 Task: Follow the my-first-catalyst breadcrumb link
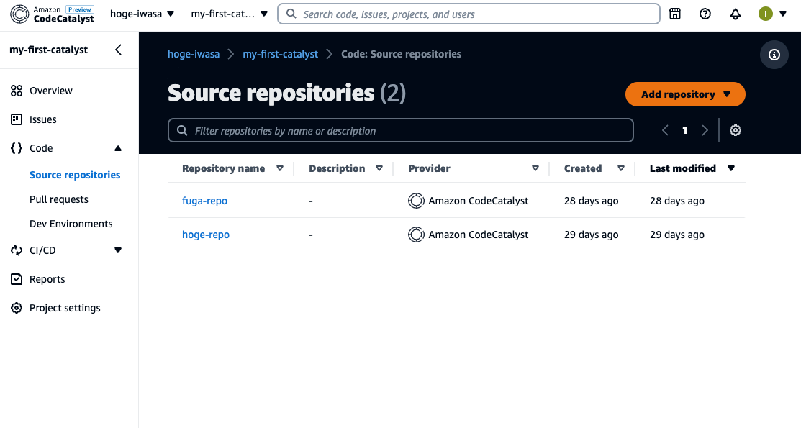click(x=281, y=54)
